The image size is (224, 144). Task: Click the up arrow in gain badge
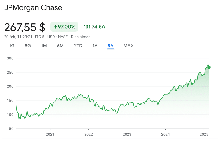(x=56, y=27)
